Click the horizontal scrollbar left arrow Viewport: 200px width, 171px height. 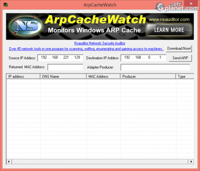pos(9,161)
